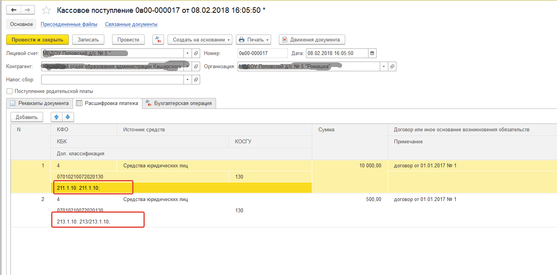The width and height of the screenshot is (557, 275).
Task: Click the back navigation arrow
Action: click(x=14, y=10)
